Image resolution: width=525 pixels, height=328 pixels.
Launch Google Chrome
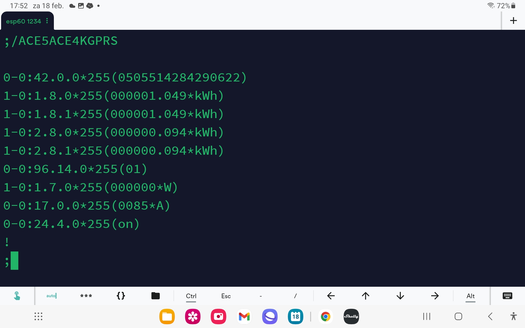(325, 317)
